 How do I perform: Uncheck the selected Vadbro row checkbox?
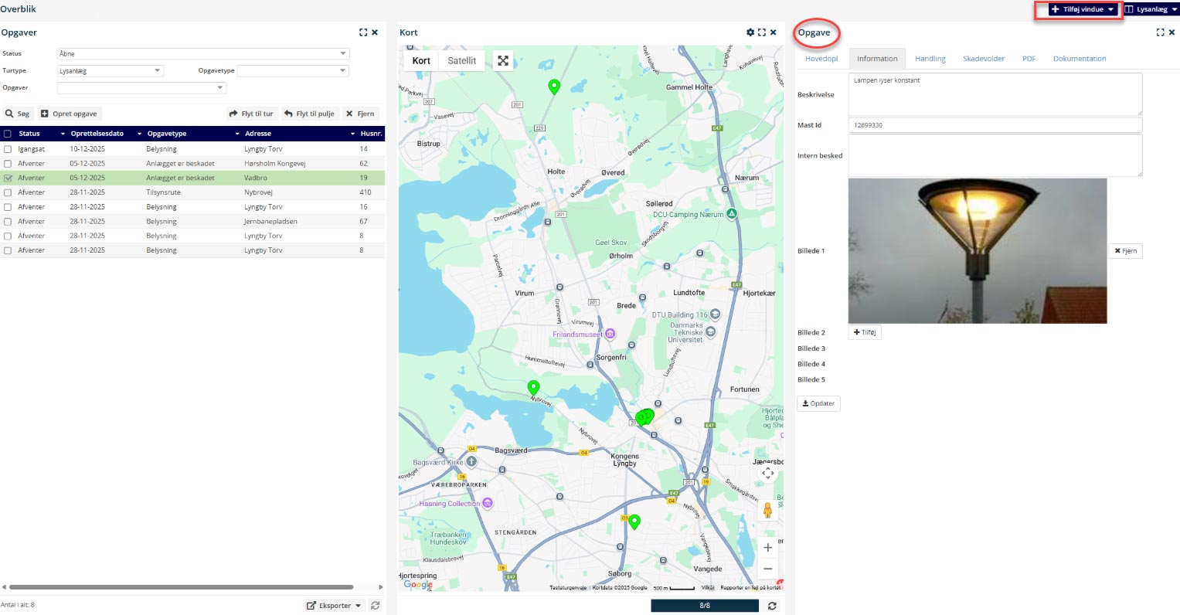[8, 178]
